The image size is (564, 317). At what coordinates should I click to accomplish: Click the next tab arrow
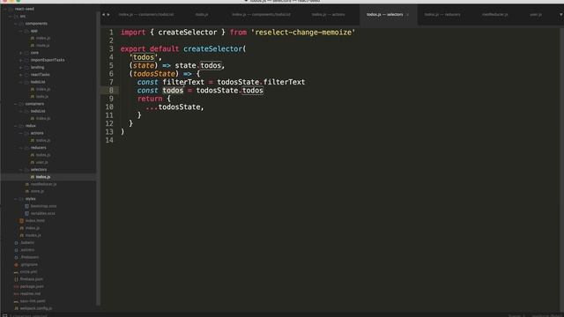[x=108, y=15]
